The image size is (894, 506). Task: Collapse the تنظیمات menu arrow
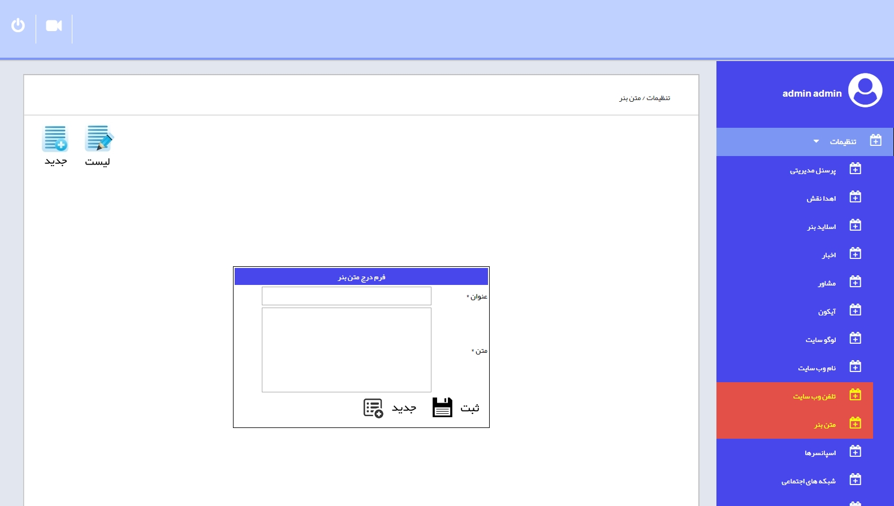tap(816, 141)
